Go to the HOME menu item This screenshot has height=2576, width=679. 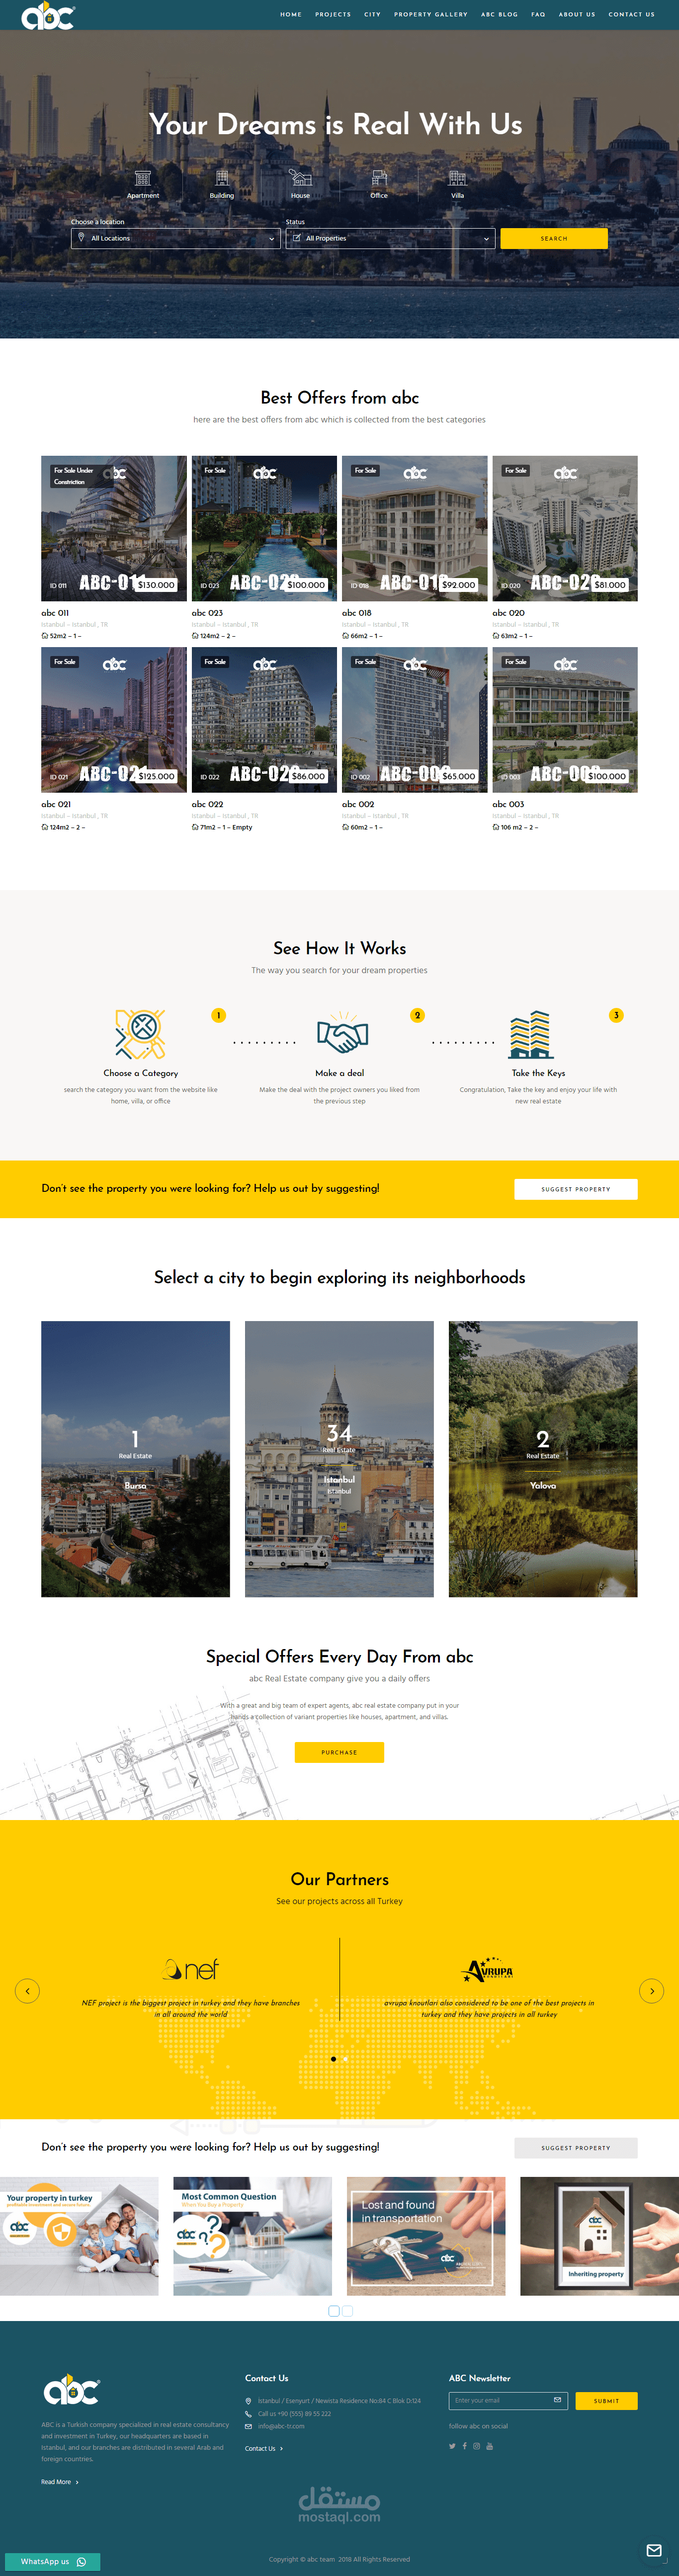291,15
